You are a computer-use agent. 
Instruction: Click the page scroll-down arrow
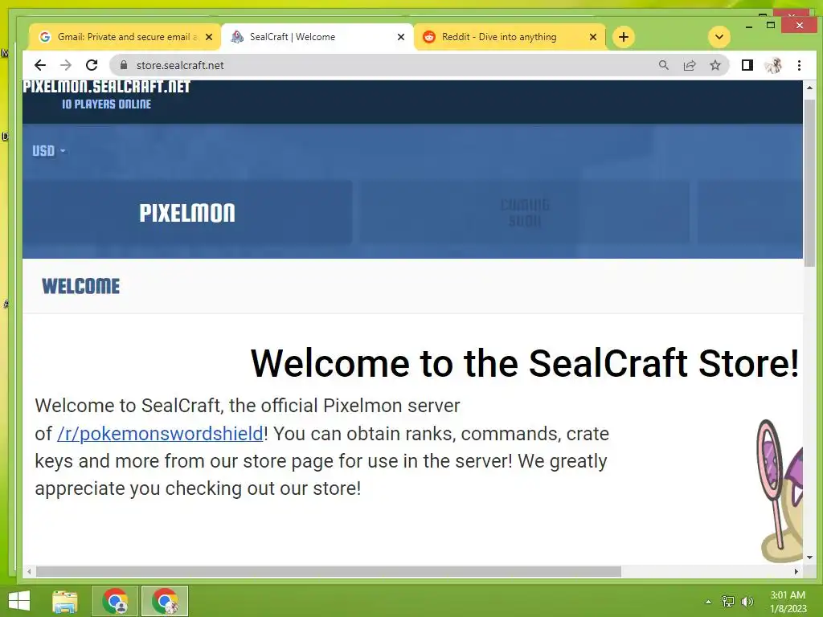pyautogui.click(x=809, y=558)
